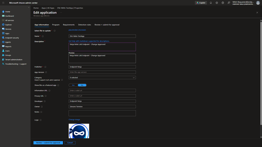Open the Copilot button

pos(201,3)
